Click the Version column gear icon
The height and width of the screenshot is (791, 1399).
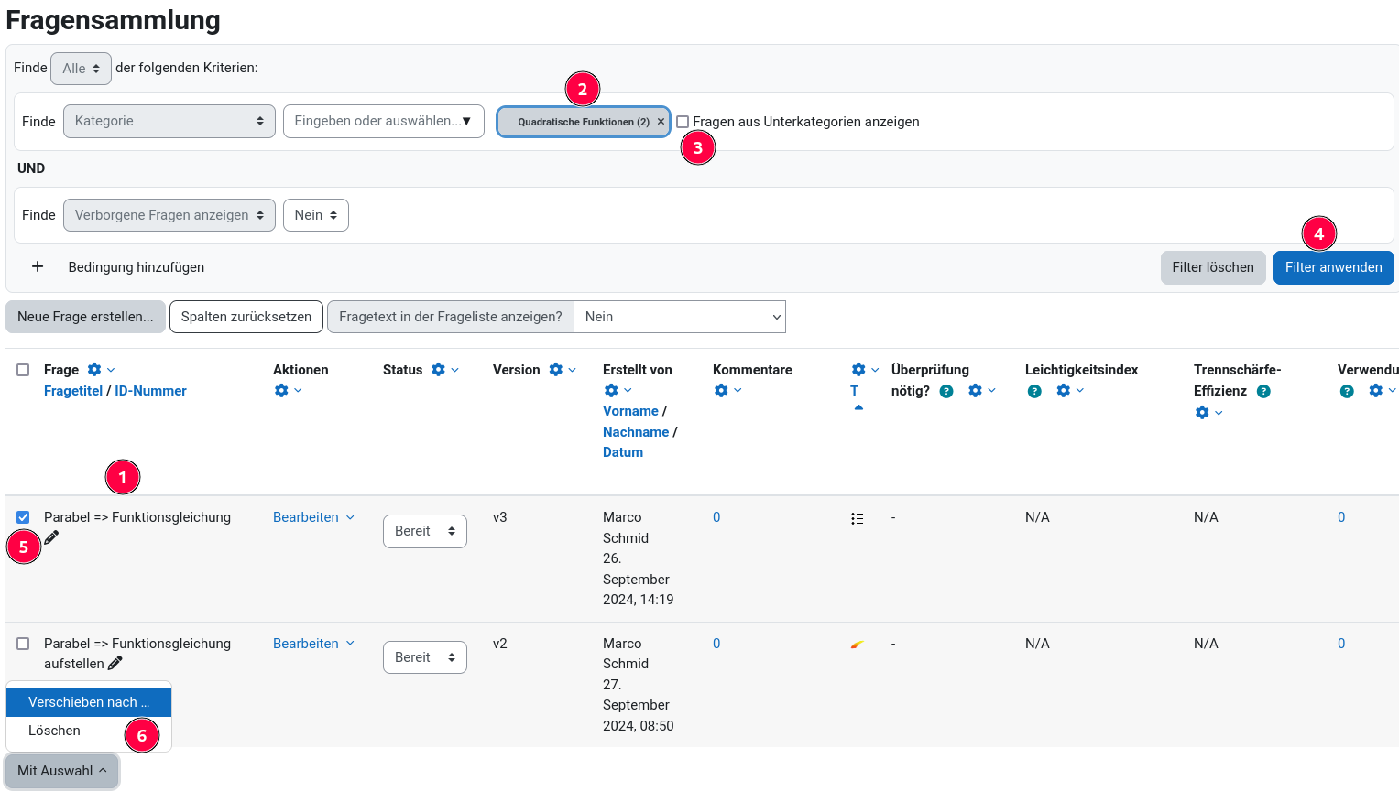click(555, 370)
